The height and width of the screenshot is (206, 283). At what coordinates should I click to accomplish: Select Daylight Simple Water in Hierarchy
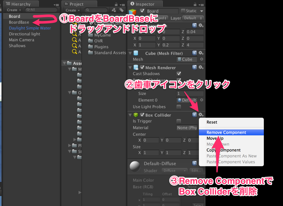(30, 28)
